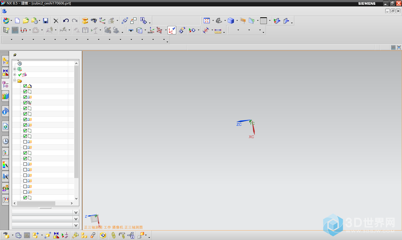Viewport: 402px width, 240px height.
Task: Open Command Finder with the binoculars icon
Action: [x=94, y=21]
